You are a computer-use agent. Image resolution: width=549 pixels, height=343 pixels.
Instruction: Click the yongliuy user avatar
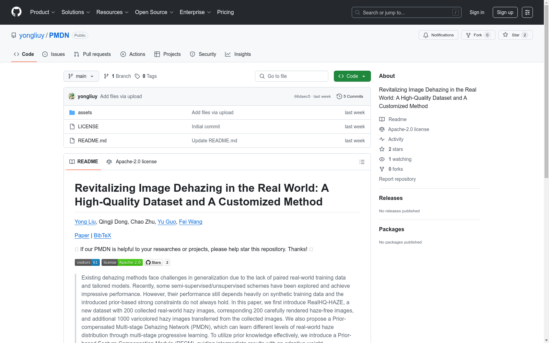[x=72, y=96]
